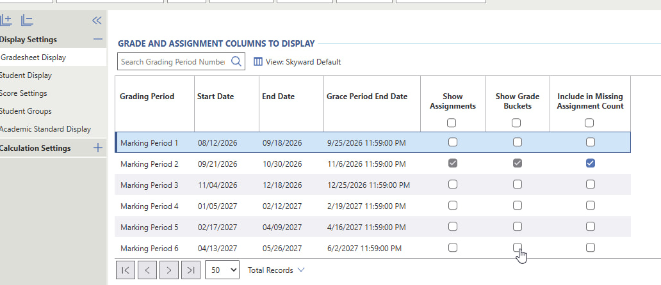Open Academic Standard Display in sidebar
661x285 pixels.
click(45, 129)
